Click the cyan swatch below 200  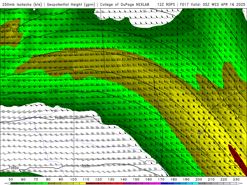(x=195, y=183)
